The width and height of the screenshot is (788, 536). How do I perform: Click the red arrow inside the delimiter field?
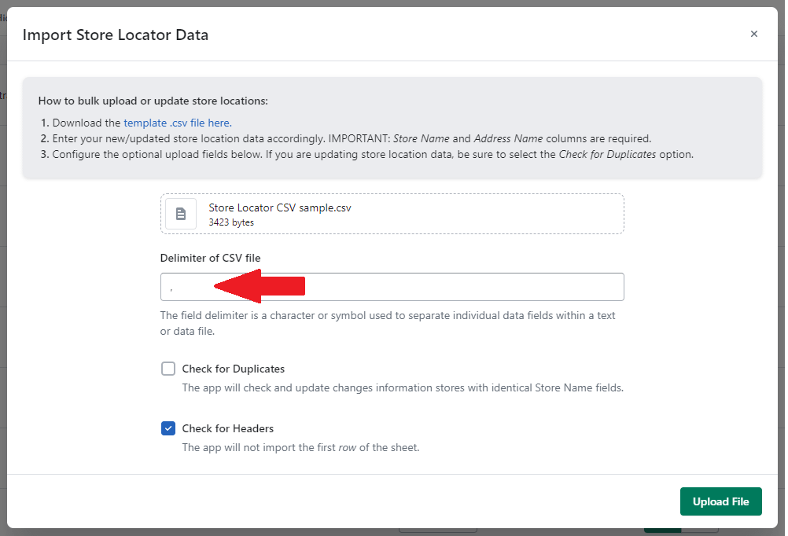tap(260, 288)
